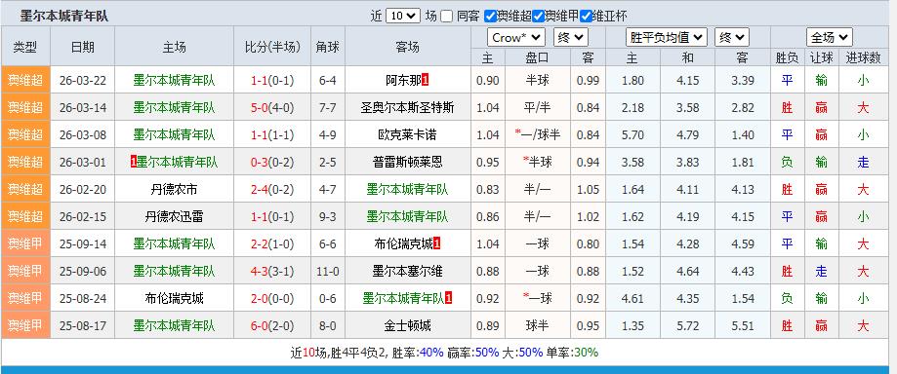Click the 比分(半场) column header

pos(271,47)
